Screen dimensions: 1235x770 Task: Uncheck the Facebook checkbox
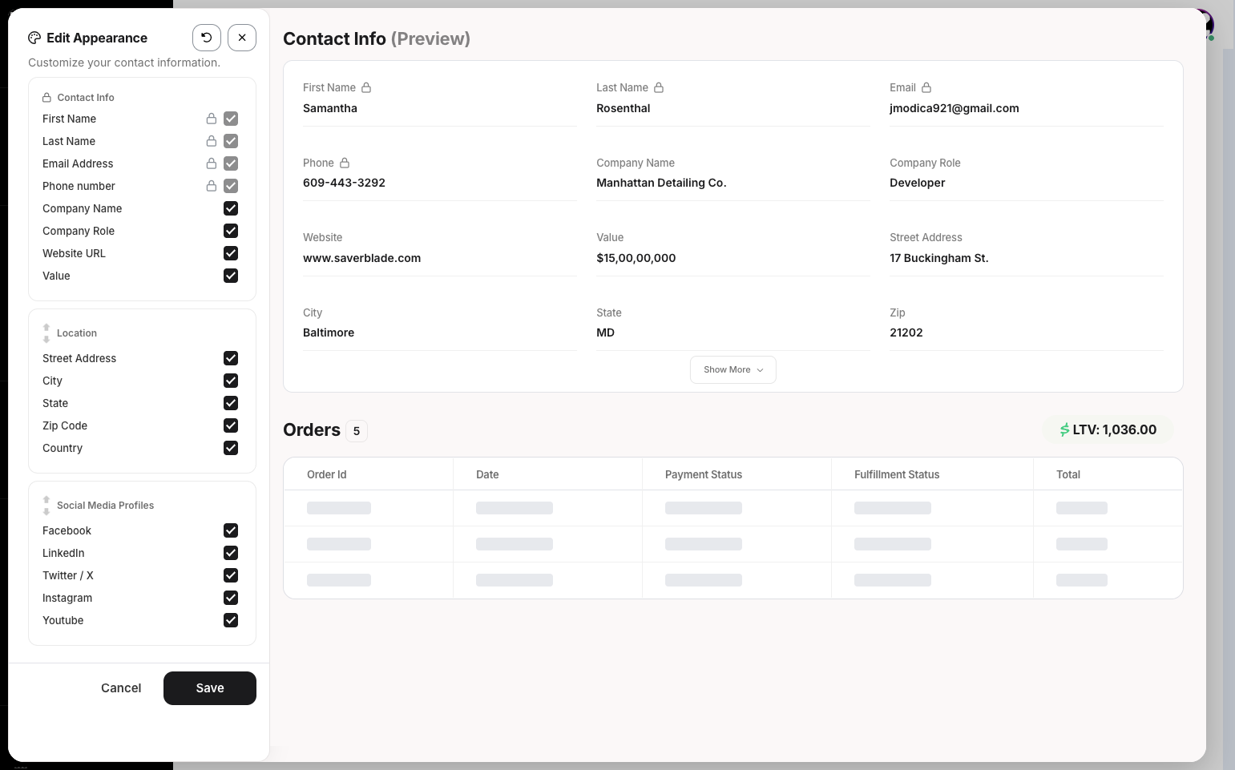[231, 530]
